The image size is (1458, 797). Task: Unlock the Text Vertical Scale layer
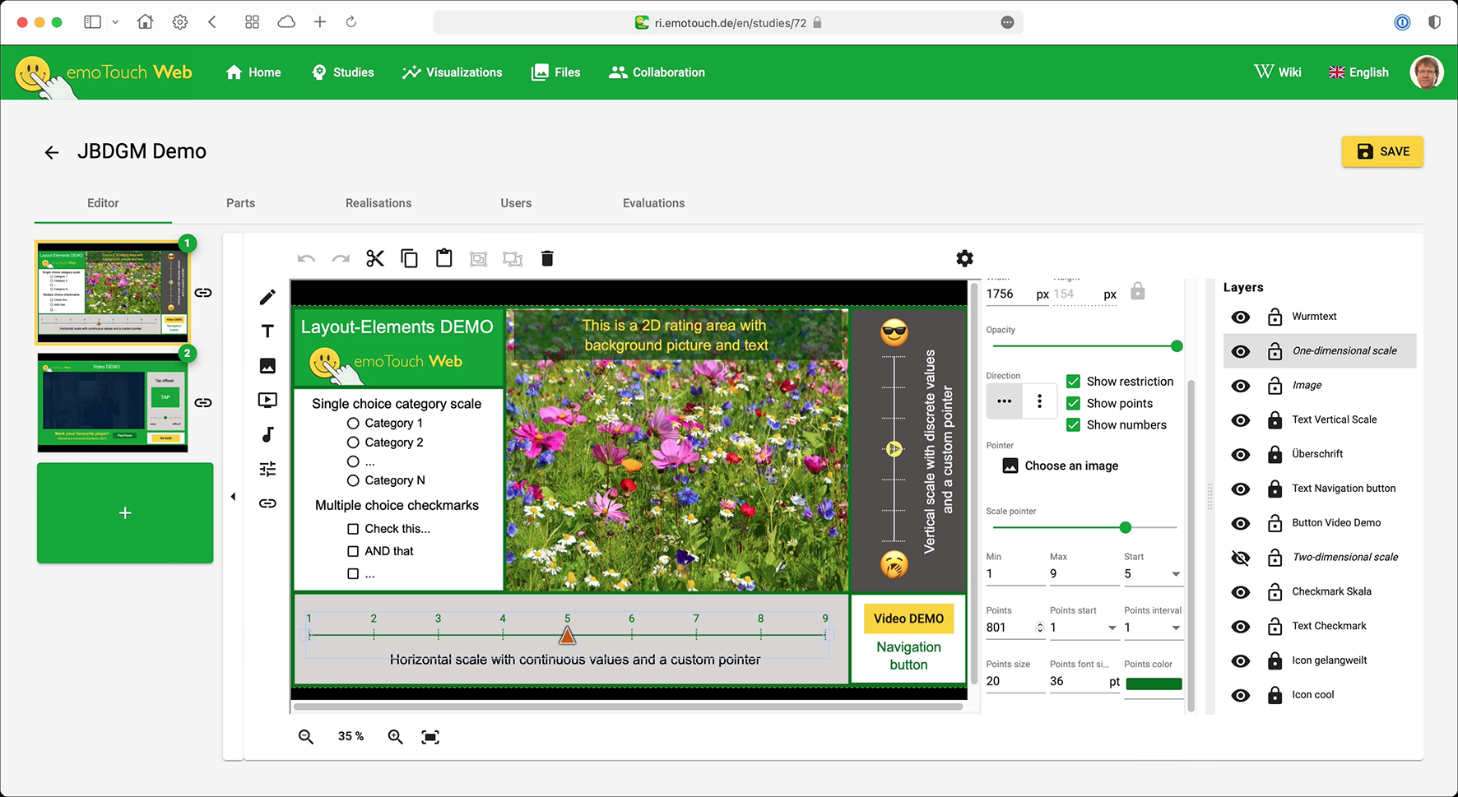coord(1275,420)
